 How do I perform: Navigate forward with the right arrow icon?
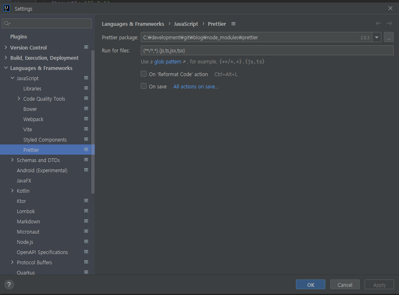(x=389, y=23)
